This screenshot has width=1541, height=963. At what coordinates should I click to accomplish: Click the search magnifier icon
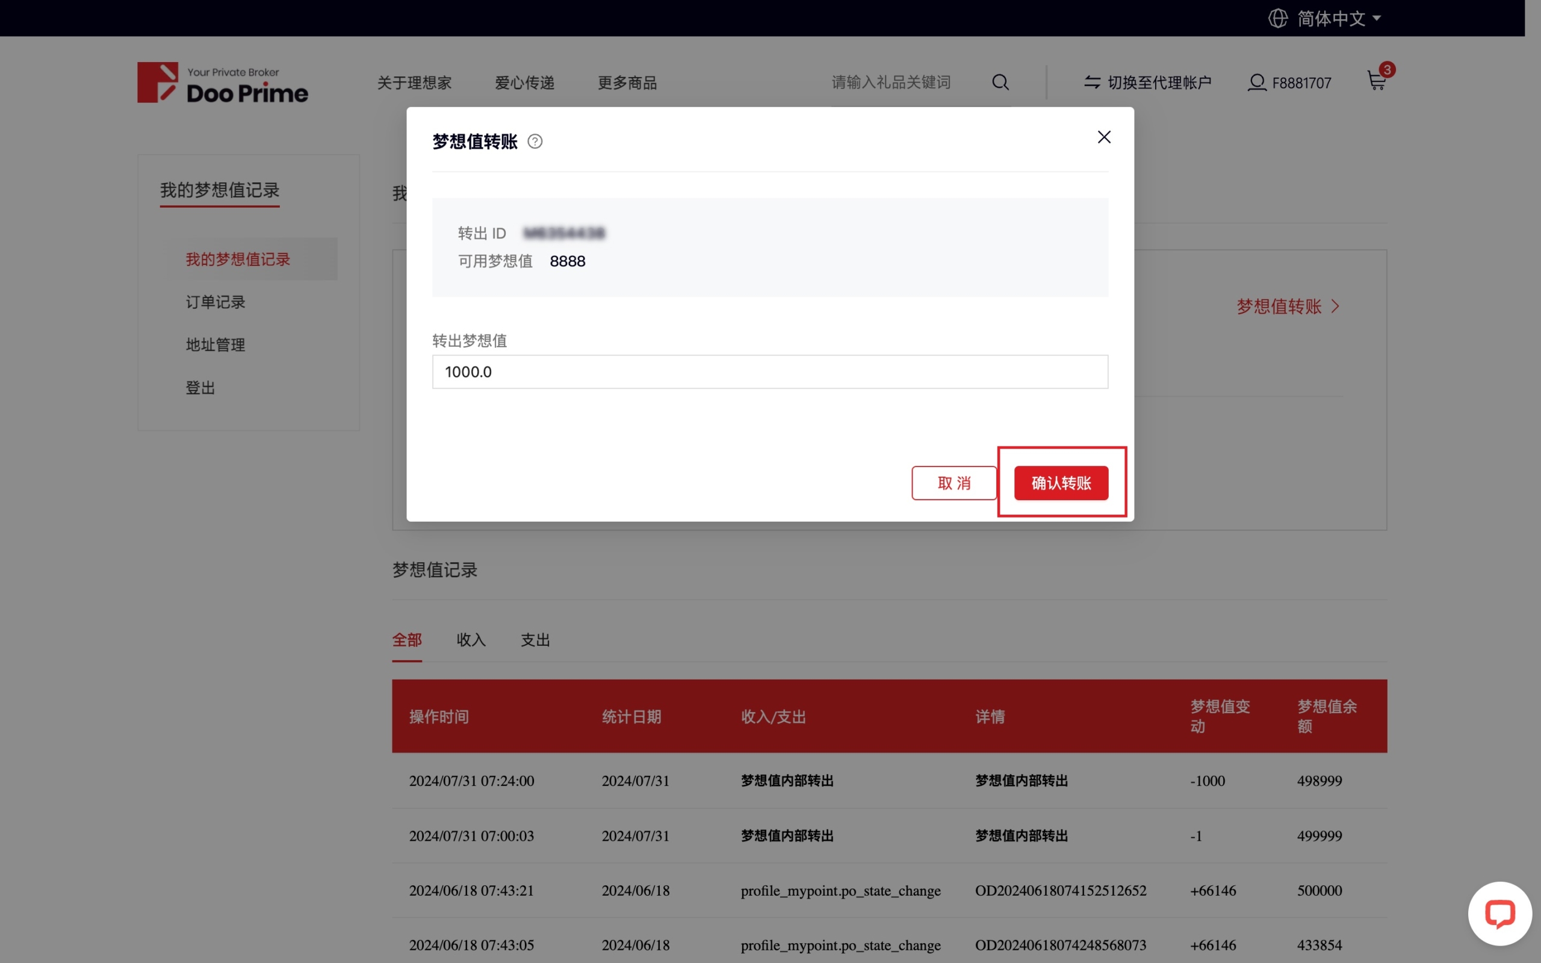pos(1000,82)
